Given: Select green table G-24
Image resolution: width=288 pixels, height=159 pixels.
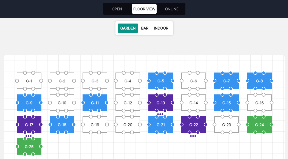Looking at the screenshot, I should 259,125.
